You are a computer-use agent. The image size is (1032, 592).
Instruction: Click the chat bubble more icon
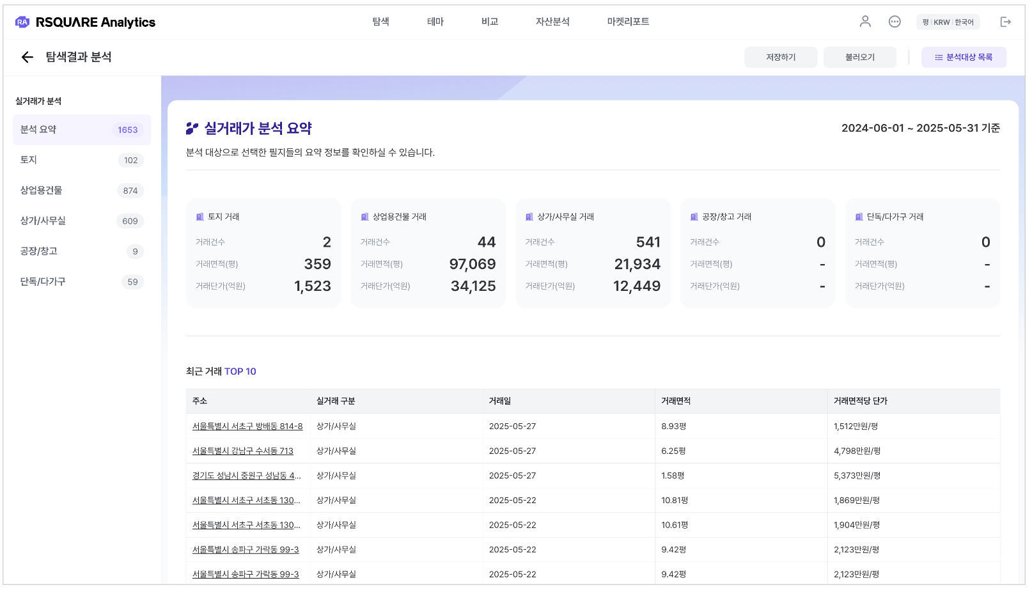(x=894, y=22)
